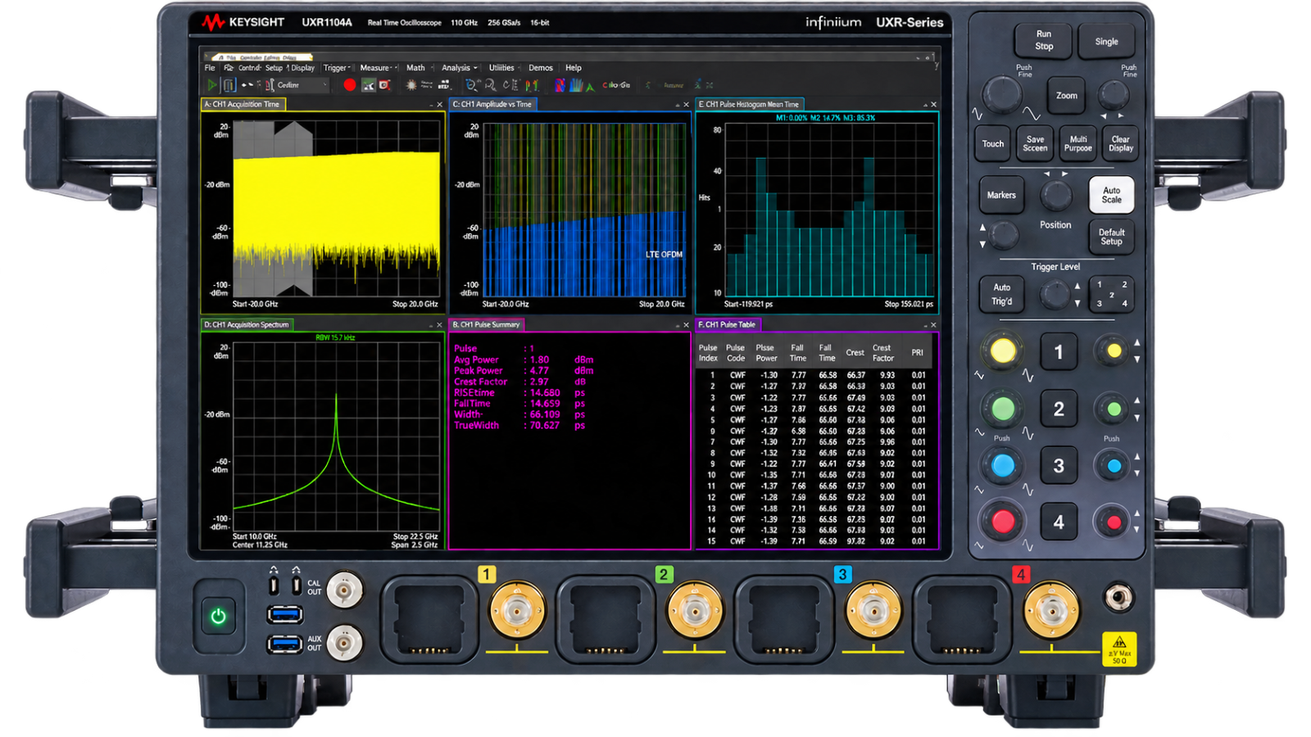Toggle channel 3 with the front-panel 3 key
Viewport: 1311px width, 737px height.
(x=1059, y=466)
